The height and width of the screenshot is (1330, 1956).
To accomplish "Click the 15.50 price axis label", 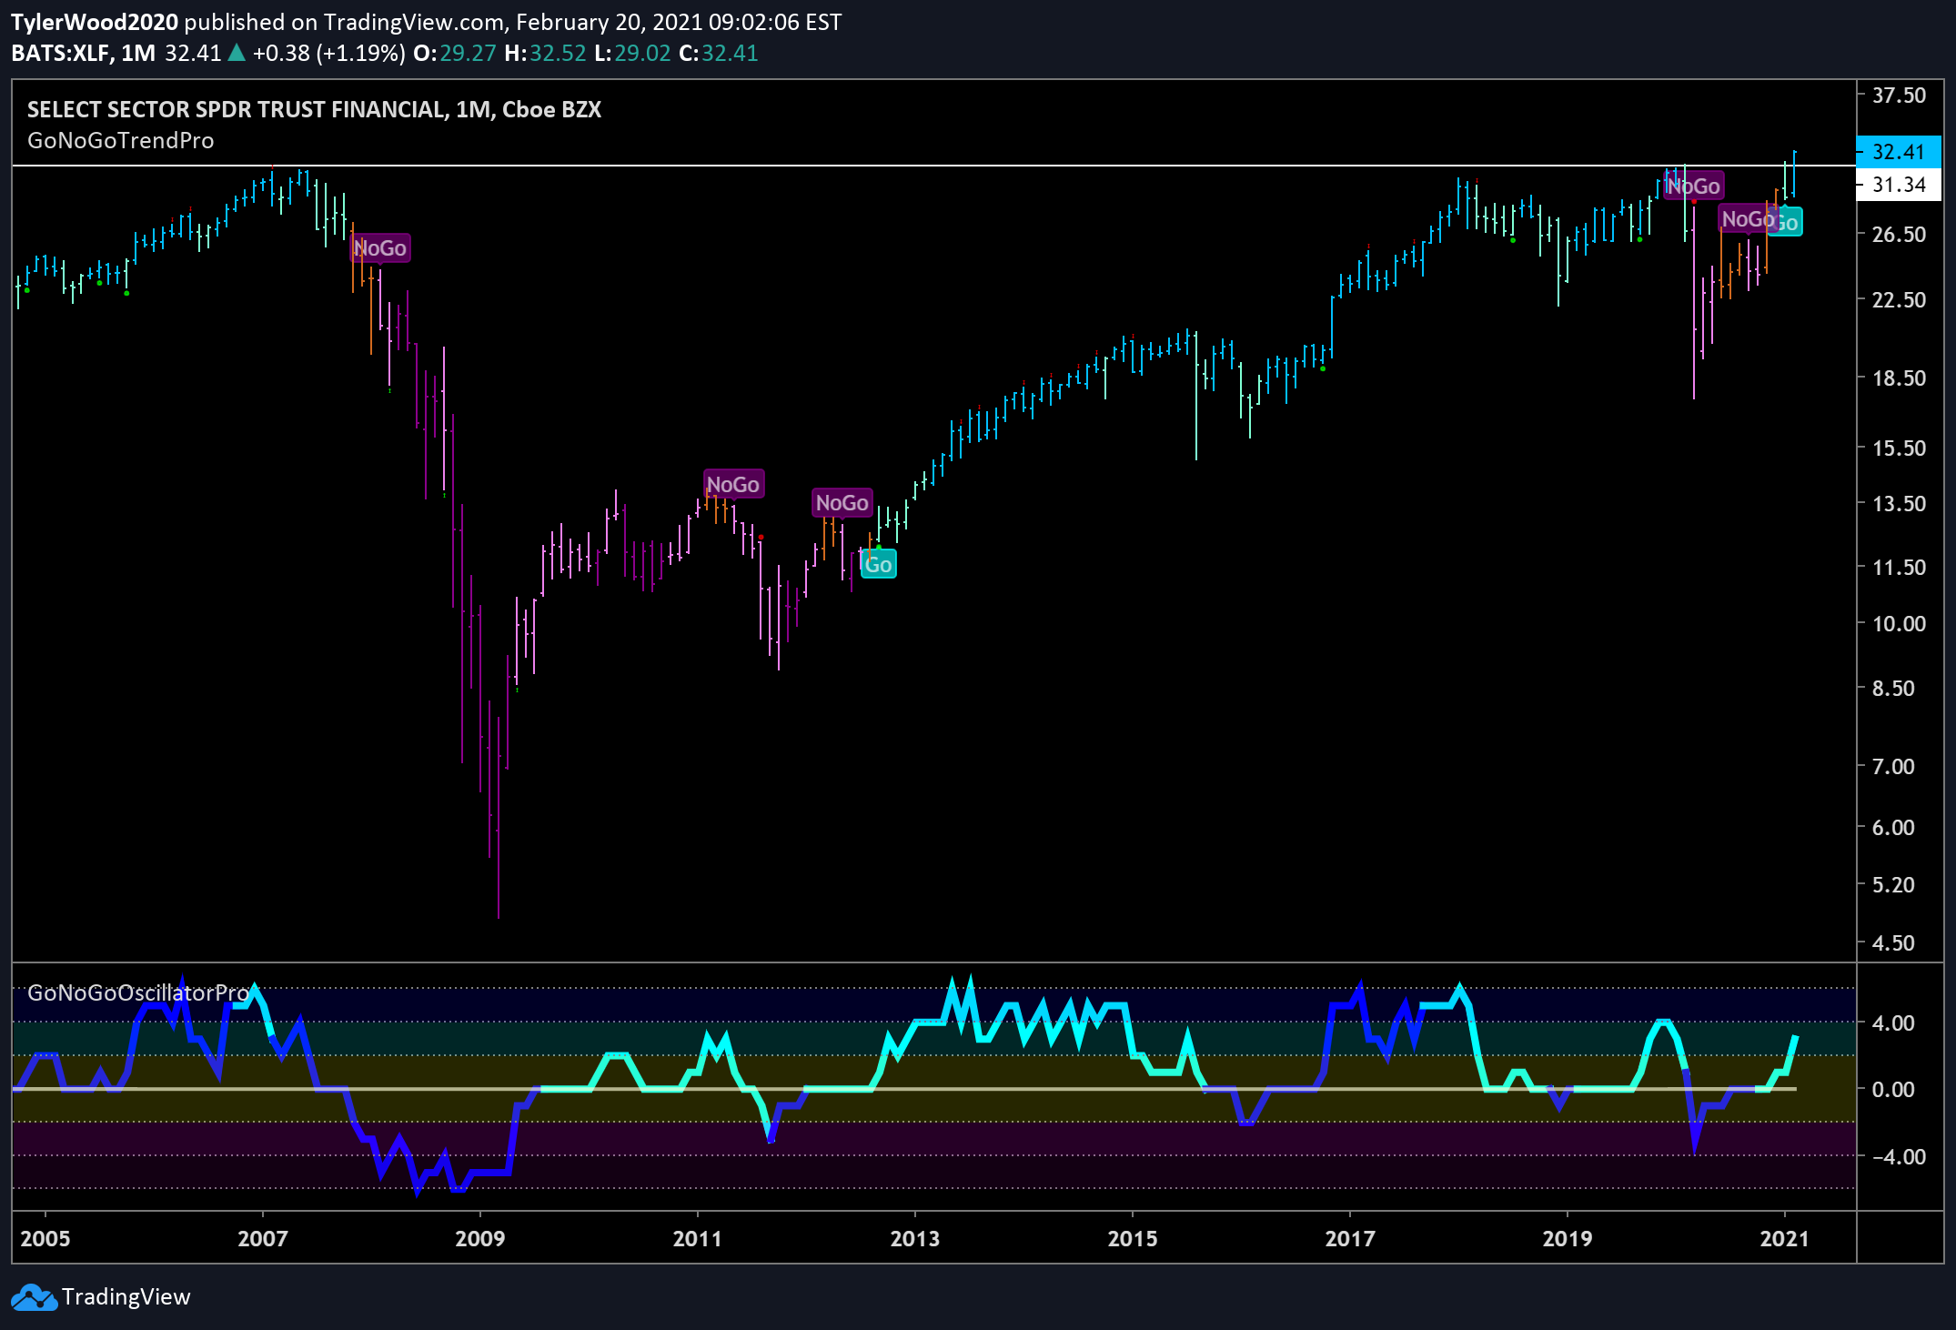I will [x=1900, y=448].
